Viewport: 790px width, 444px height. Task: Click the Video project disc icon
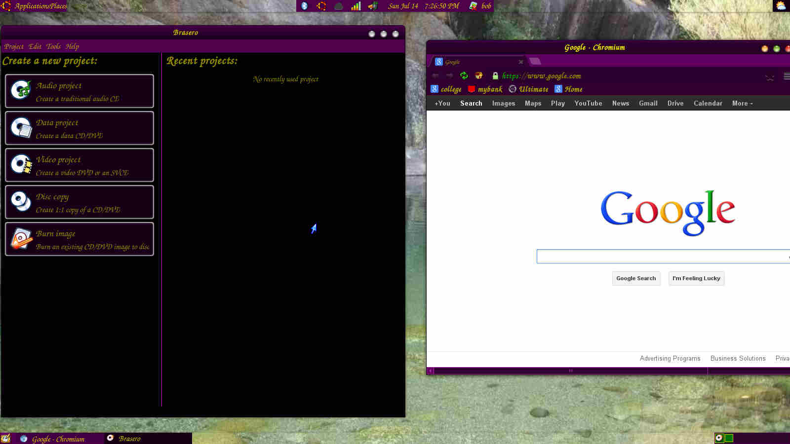click(x=21, y=165)
